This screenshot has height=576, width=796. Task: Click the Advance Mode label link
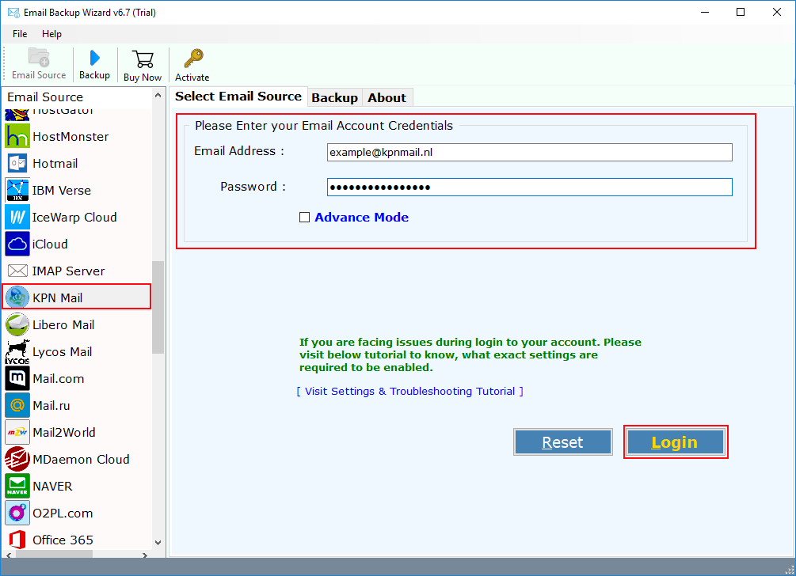tap(361, 218)
